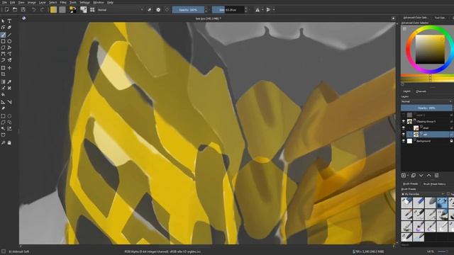Move the selected layer down
The height and width of the screenshot is (255, 454).
coord(421,176)
